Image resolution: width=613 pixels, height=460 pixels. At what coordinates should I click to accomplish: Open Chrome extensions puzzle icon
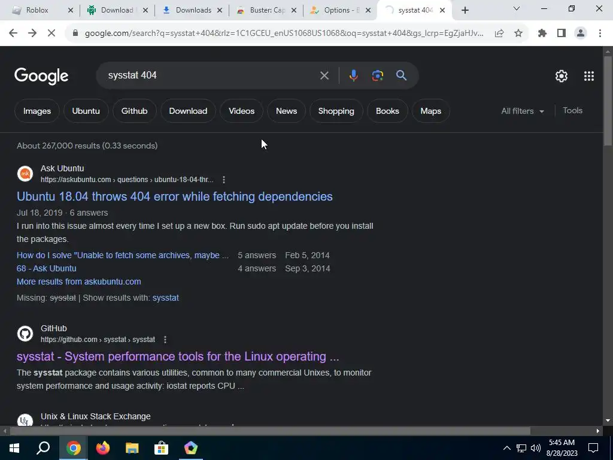(x=542, y=34)
